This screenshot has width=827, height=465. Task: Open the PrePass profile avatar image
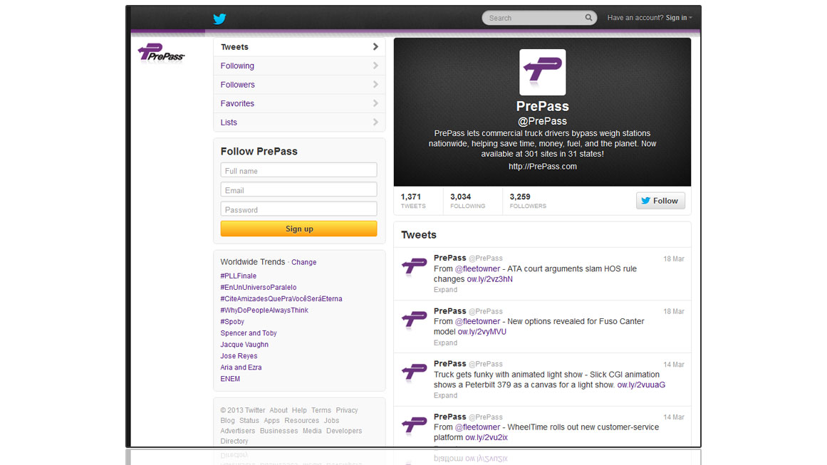(542, 72)
